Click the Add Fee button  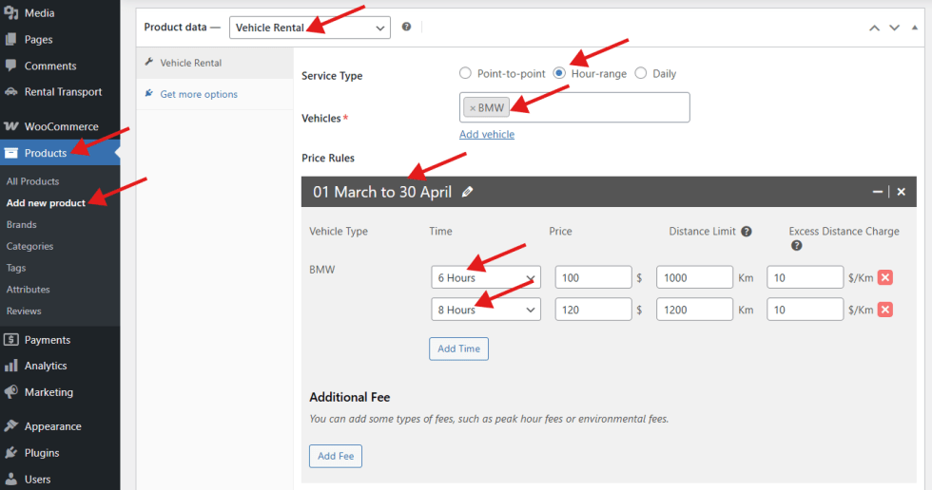point(336,456)
